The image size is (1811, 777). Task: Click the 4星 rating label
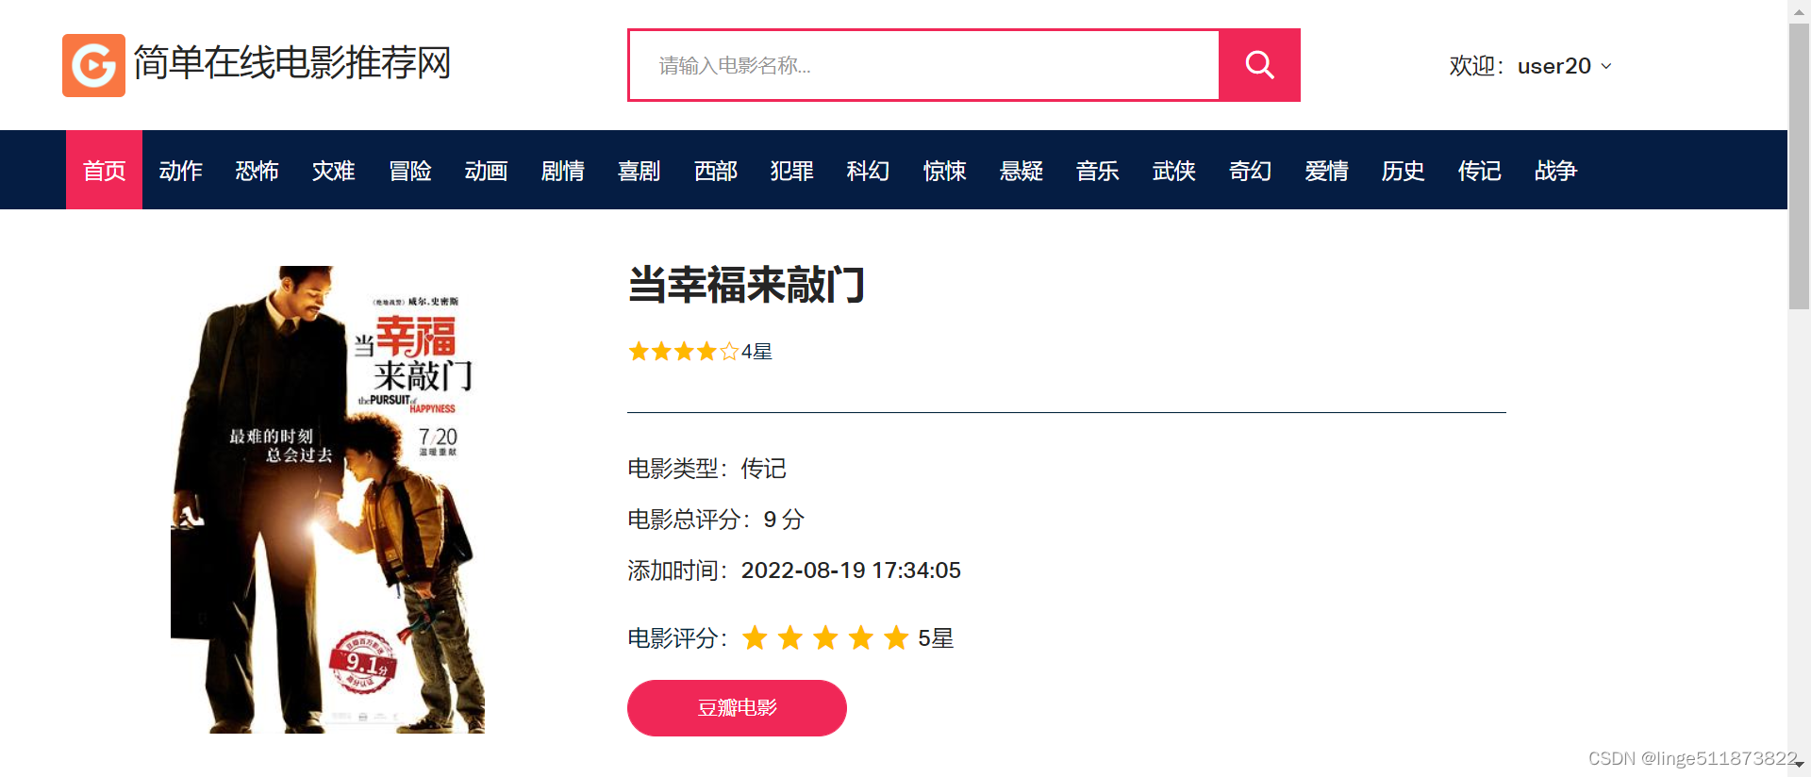point(756,352)
